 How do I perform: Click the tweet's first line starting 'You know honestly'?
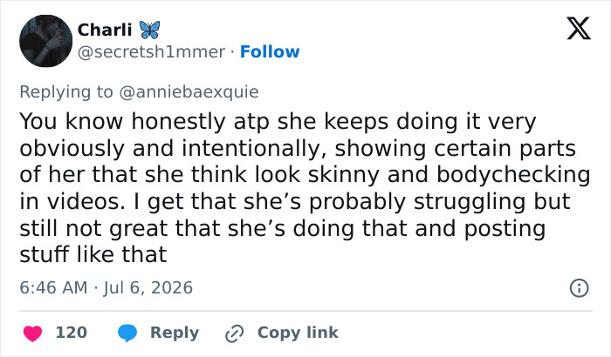click(278, 122)
